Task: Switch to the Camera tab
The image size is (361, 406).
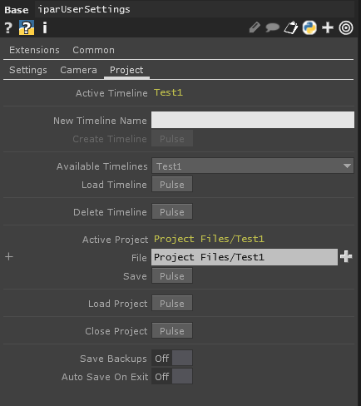Action: tap(78, 70)
